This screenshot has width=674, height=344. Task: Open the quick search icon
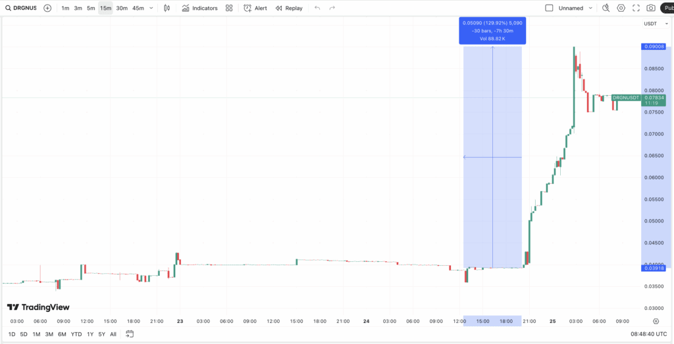click(606, 8)
